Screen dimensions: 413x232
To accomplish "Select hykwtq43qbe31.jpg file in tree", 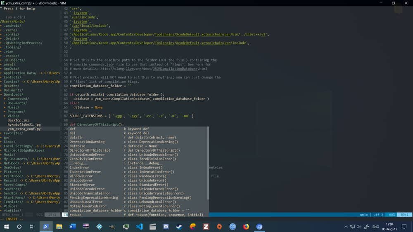I will (x=24, y=124).
